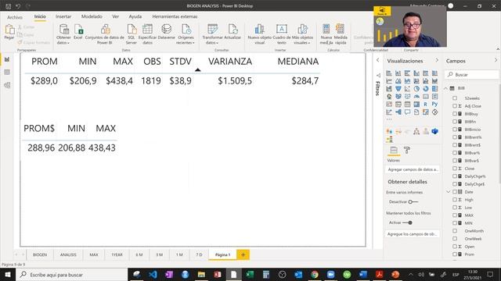Viewport: 501px width, 281px height.
Task: Click the Windows taskbar search box
Action: (72, 274)
